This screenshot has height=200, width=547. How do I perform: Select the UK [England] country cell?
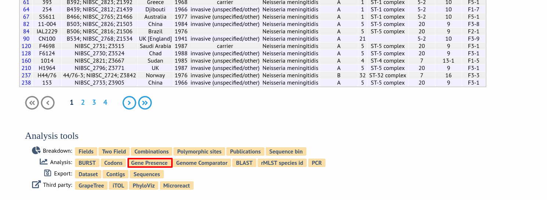155,39
